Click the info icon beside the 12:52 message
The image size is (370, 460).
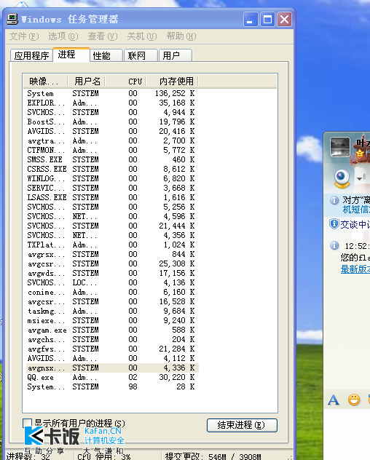pos(334,245)
